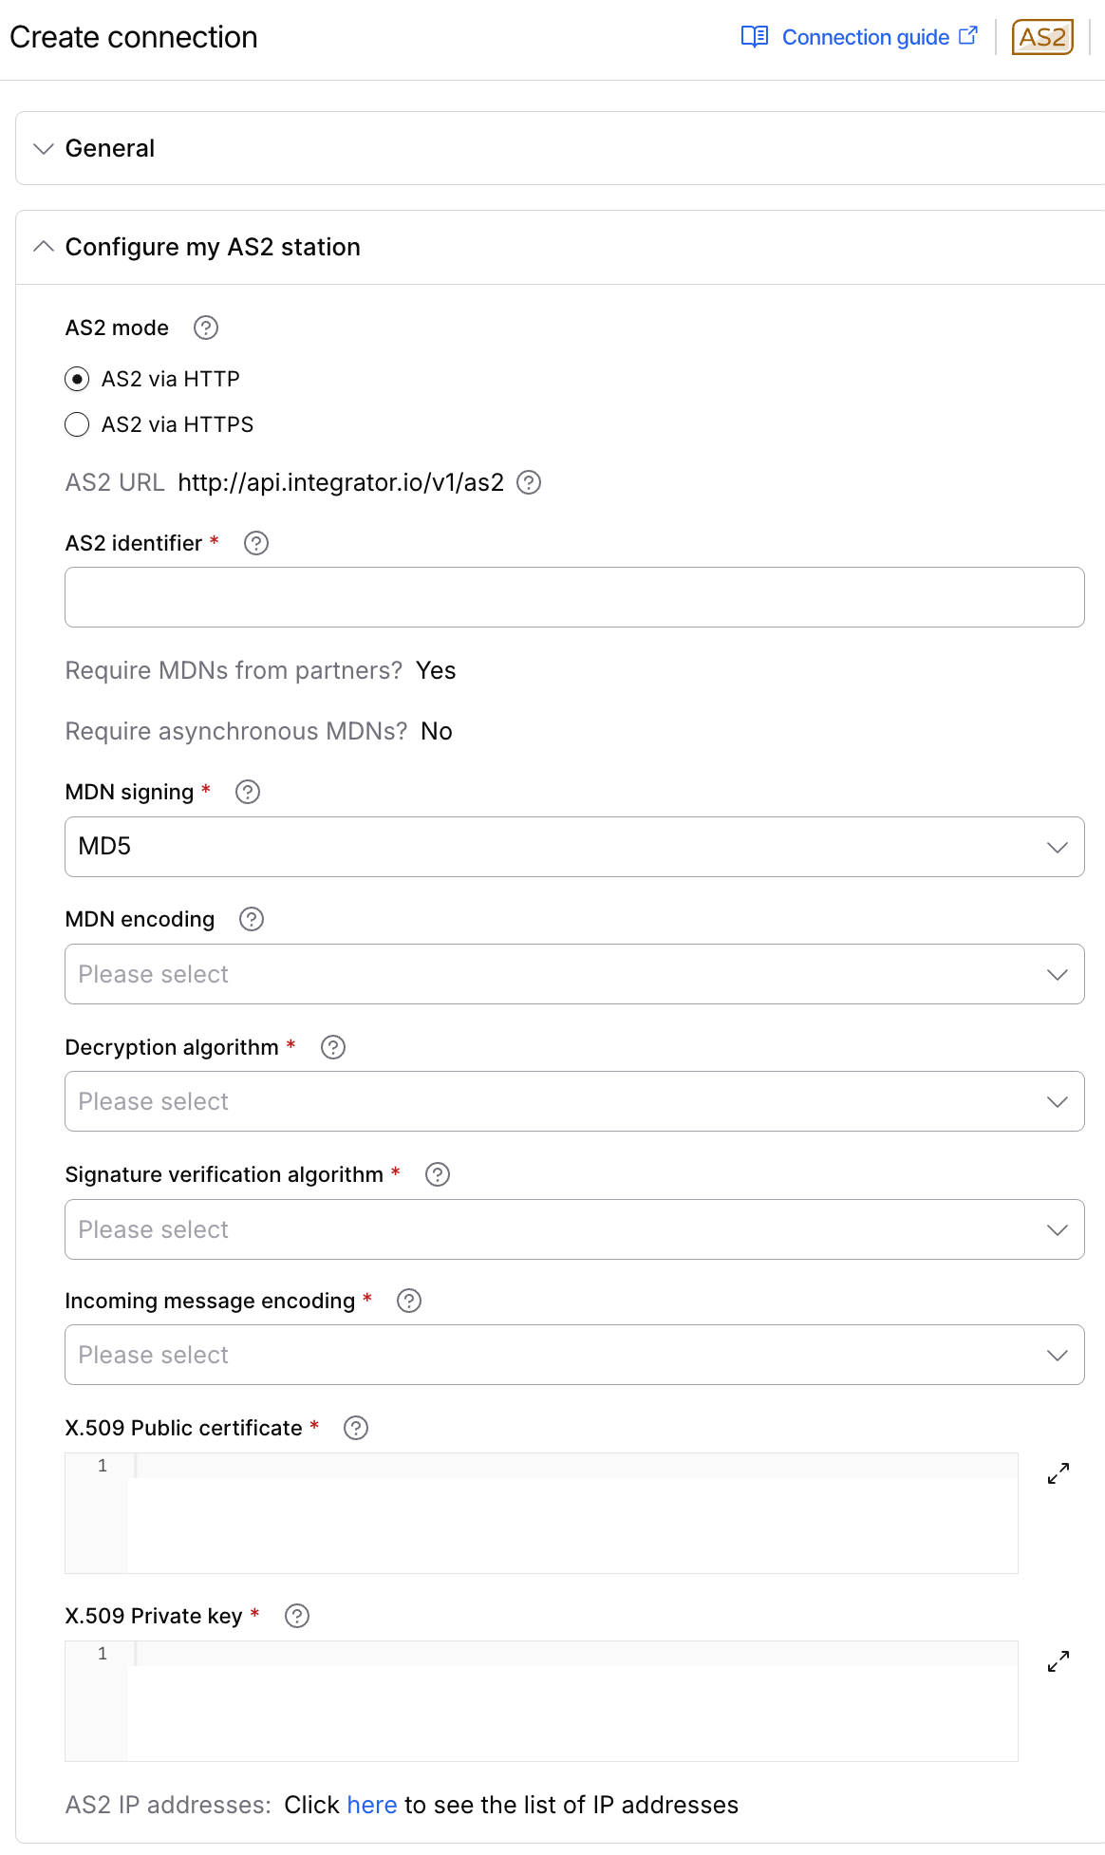Show AS2 identifier help tooltip
This screenshot has width=1105, height=1855.
pos(256,543)
